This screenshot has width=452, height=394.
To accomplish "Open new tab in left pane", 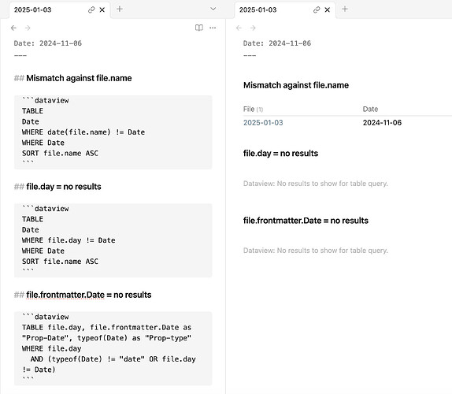I will click(120, 9).
